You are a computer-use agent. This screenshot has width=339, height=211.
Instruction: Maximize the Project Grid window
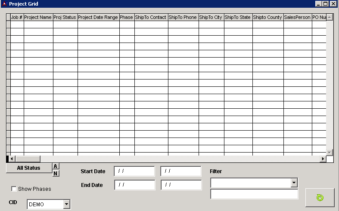point(326,4)
